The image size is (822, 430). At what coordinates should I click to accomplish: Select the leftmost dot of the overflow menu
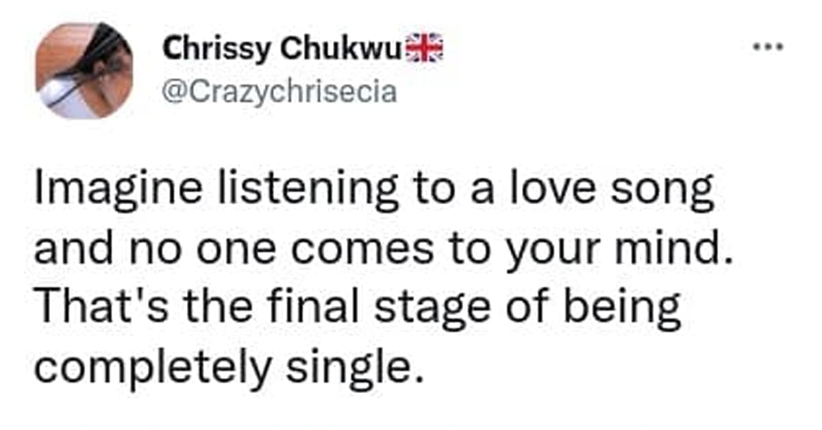[756, 45]
